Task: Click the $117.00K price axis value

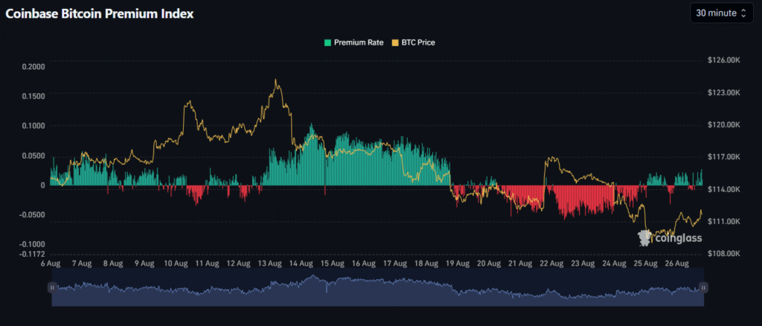Action: click(x=723, y=157)
